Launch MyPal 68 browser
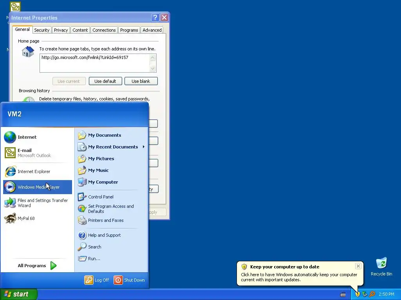This screenshot has height=300, width=401. click(38, 218)
